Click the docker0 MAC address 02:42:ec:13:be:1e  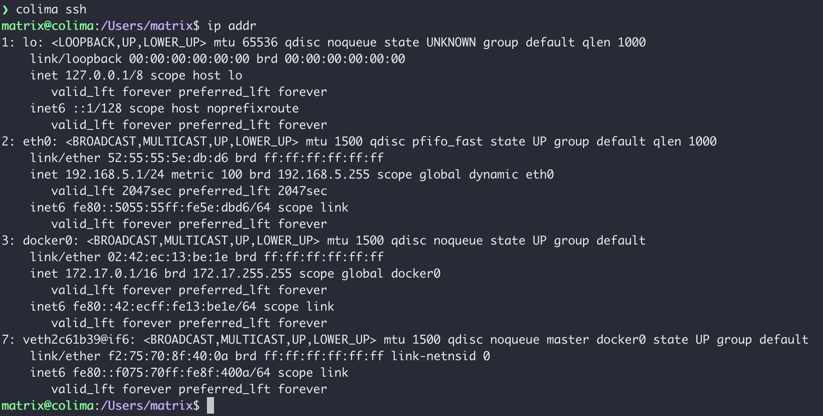click(168, 257)
